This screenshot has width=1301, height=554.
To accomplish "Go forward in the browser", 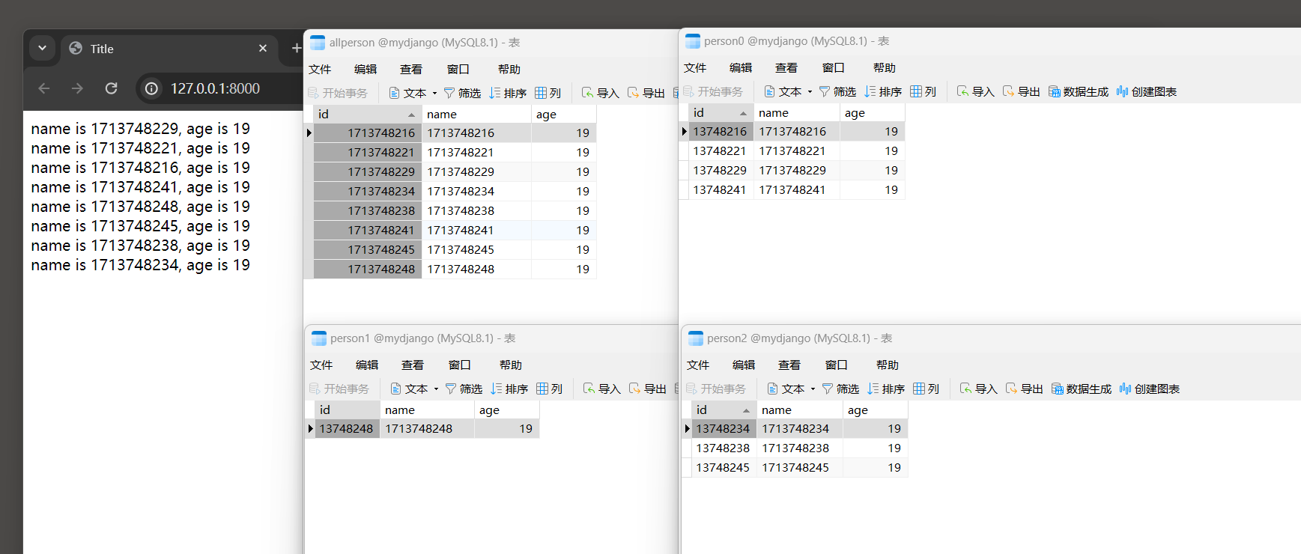I will coord(77,88).
